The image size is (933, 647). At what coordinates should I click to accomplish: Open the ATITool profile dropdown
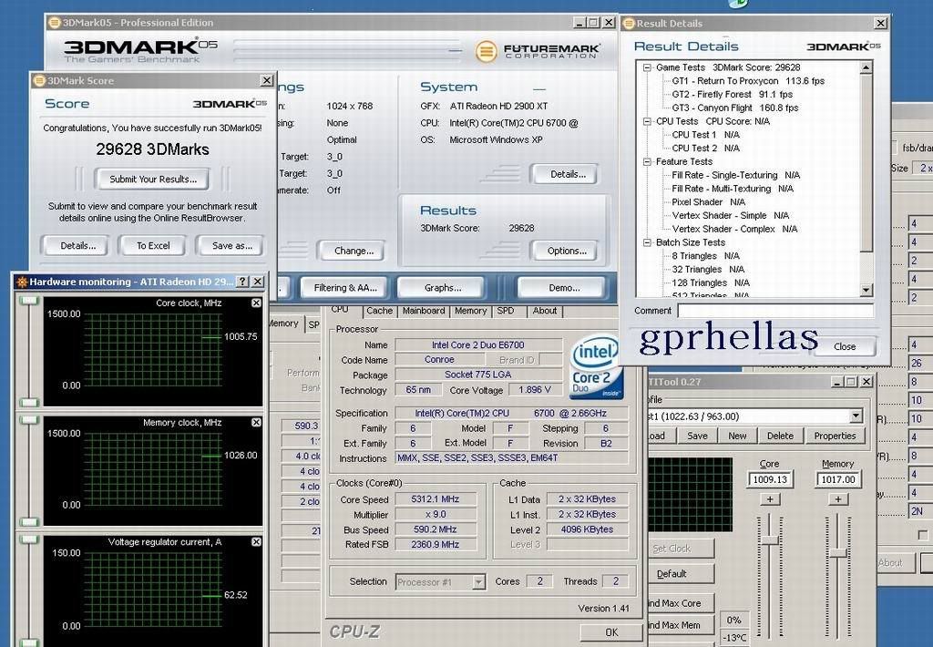pos(856,416)
